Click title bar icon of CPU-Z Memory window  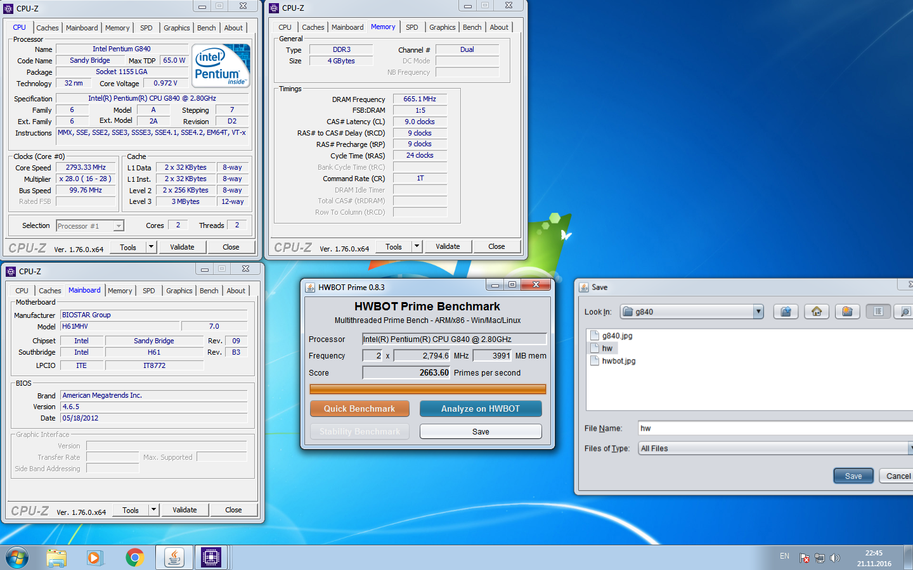click(x=274, y=8)
